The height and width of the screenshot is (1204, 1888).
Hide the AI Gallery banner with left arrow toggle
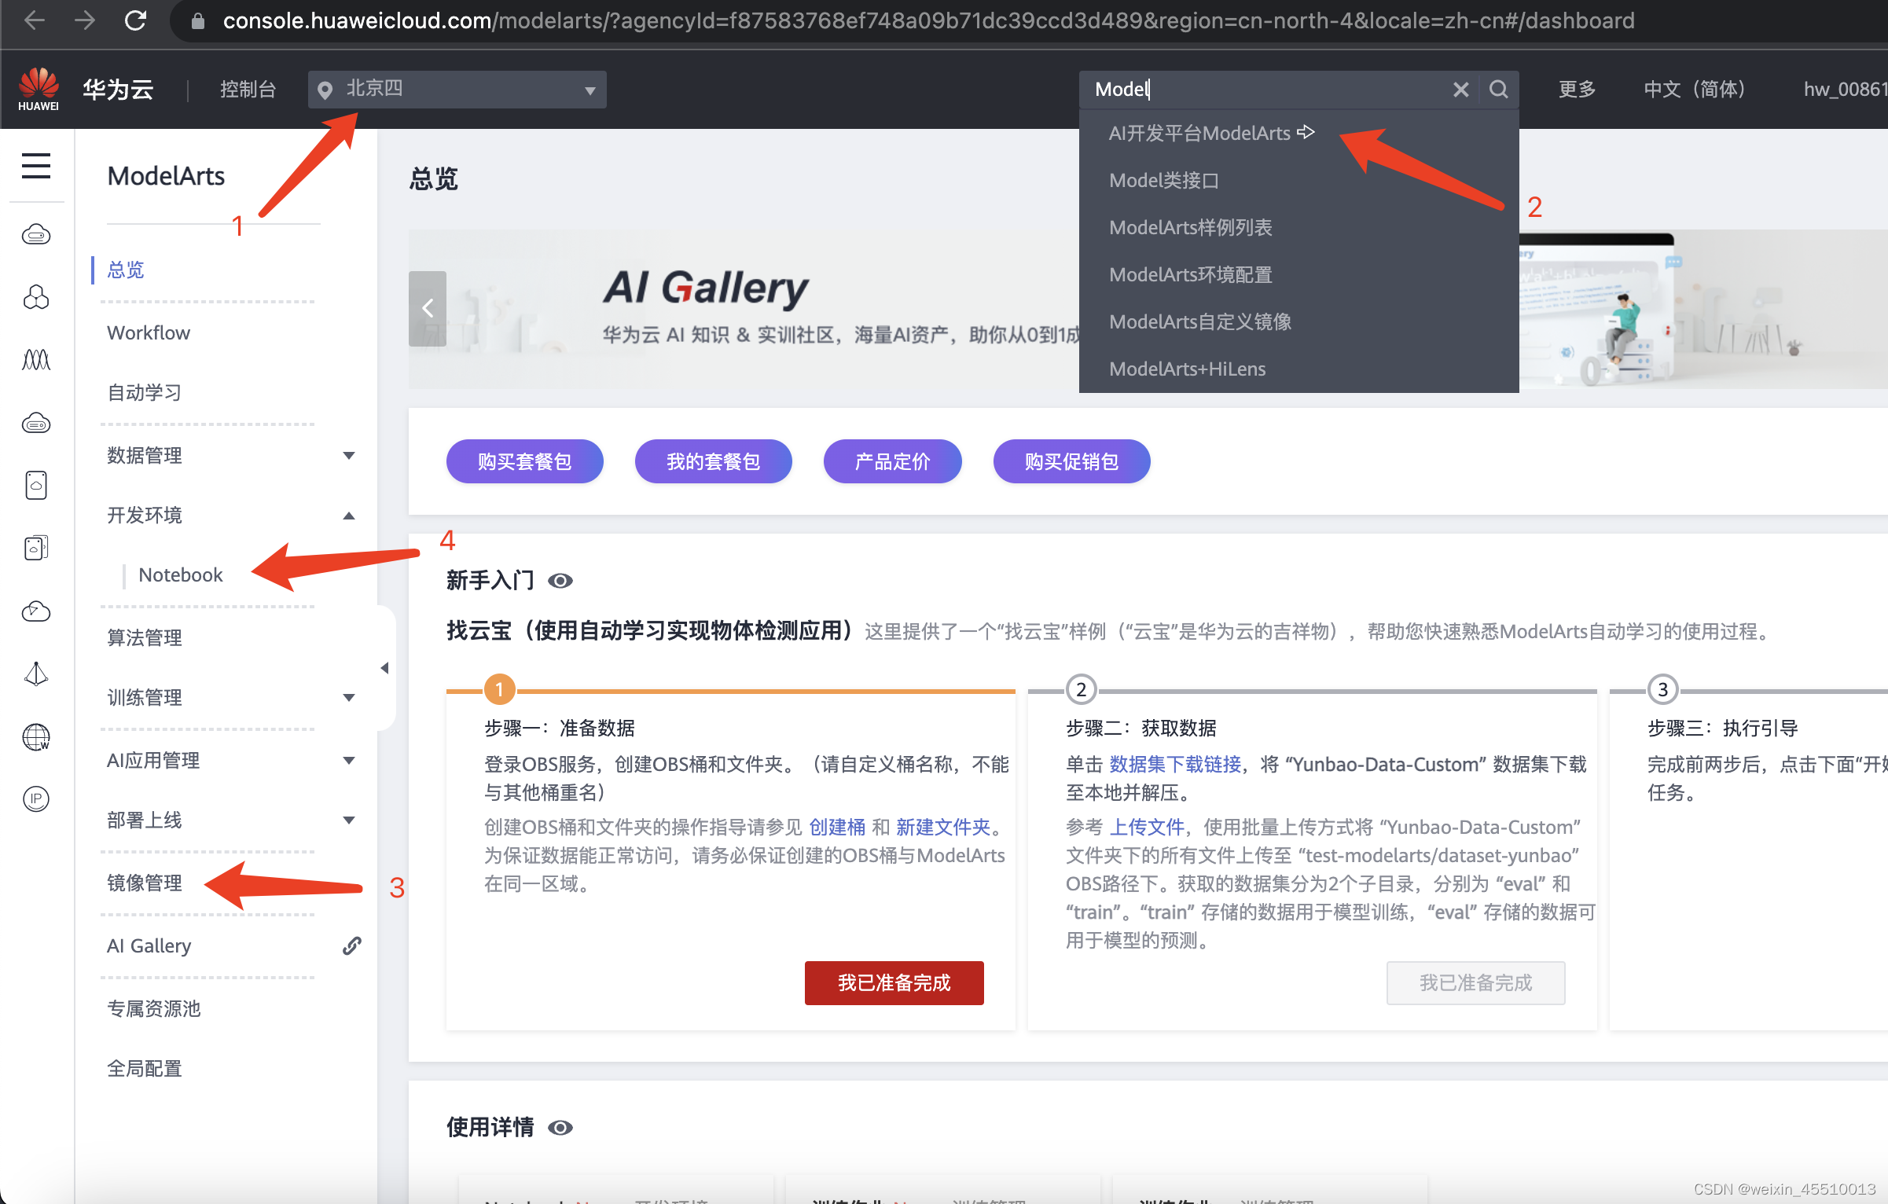click(428, 308)
